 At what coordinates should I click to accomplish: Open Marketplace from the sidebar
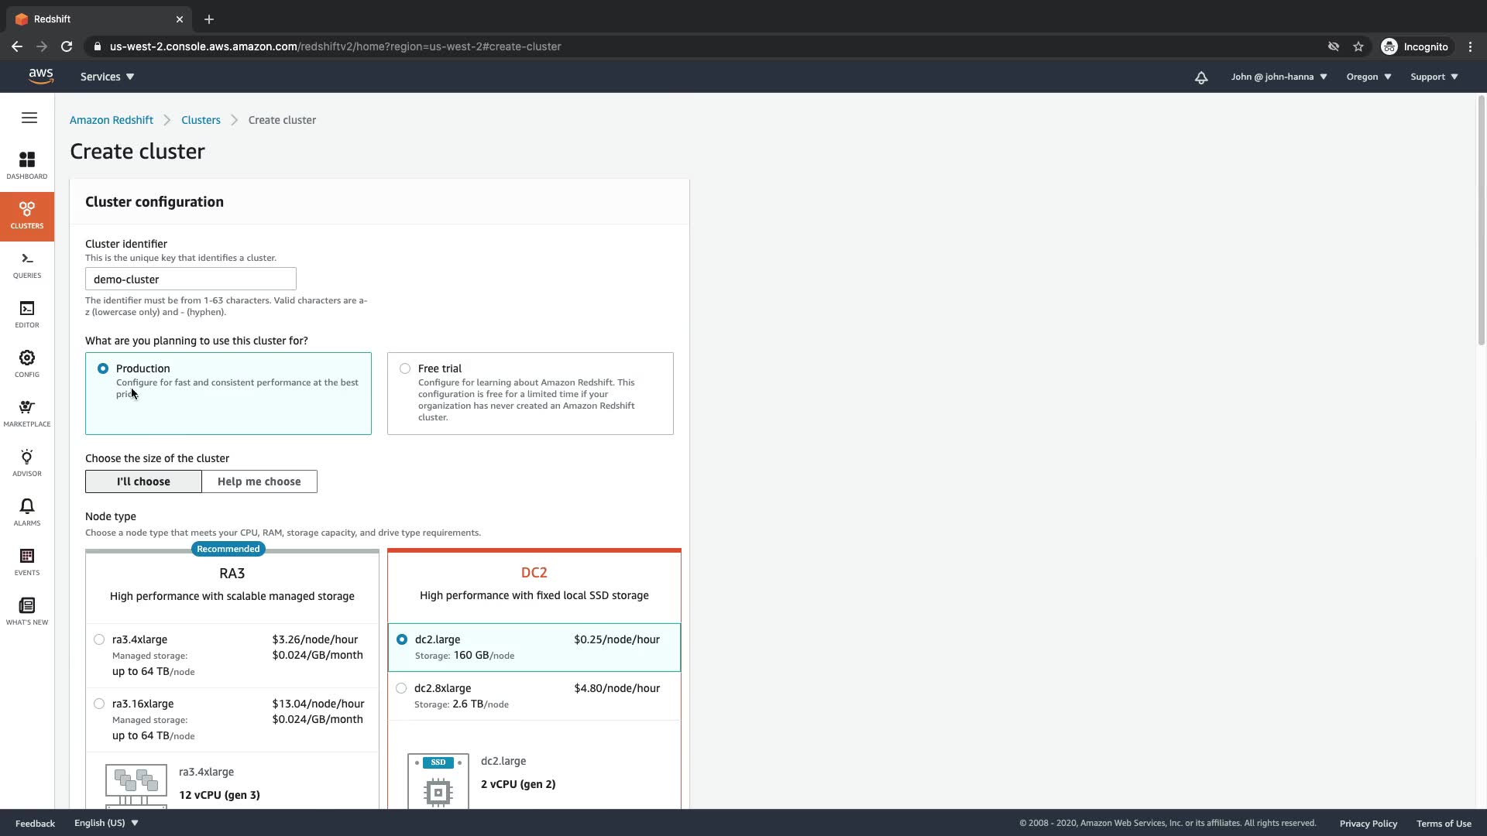coord(27,413)
